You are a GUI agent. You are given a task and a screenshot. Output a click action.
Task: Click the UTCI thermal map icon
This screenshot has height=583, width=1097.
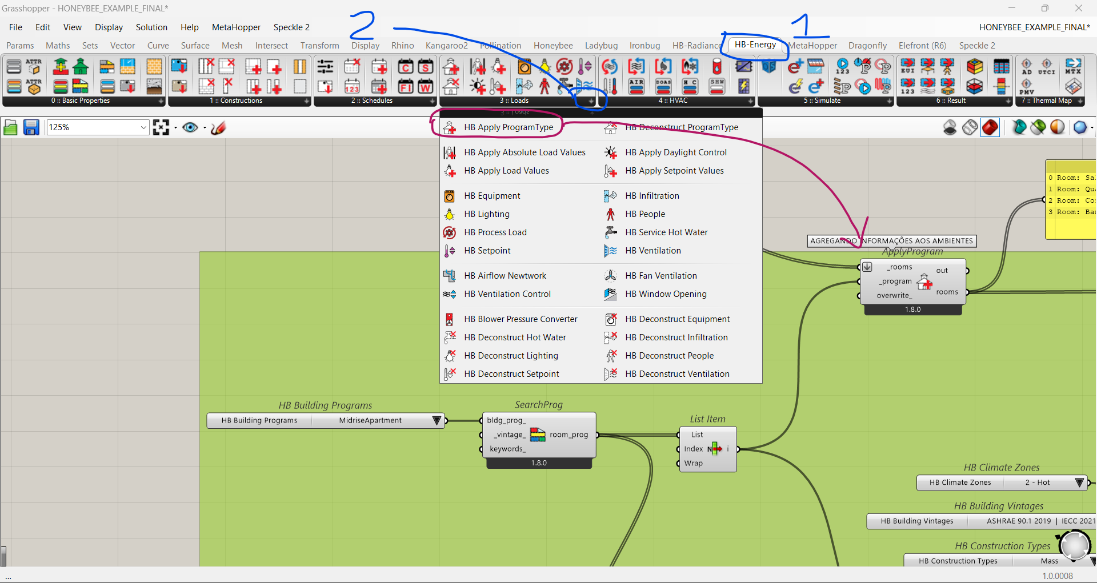click(x=1047, y=67)
